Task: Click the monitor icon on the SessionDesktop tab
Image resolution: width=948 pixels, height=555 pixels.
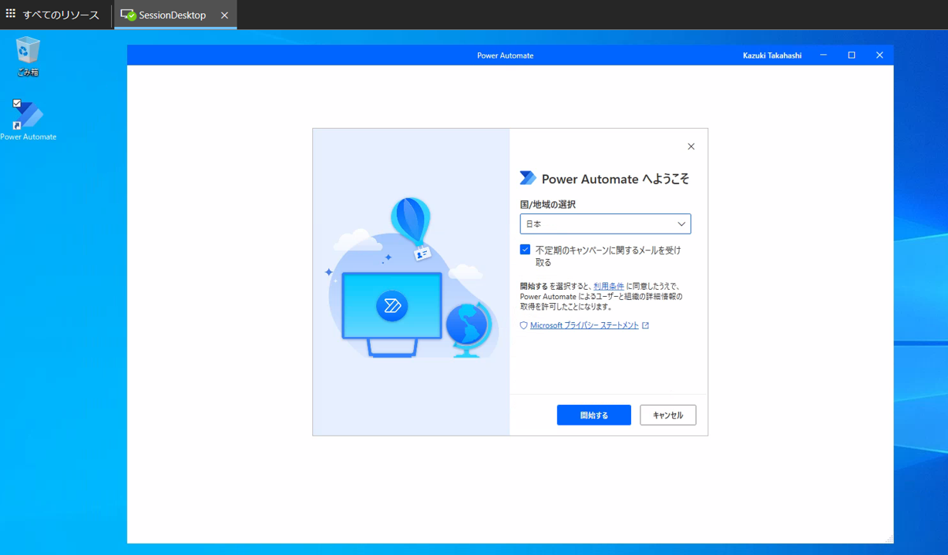Action: [x=125, y=14]
